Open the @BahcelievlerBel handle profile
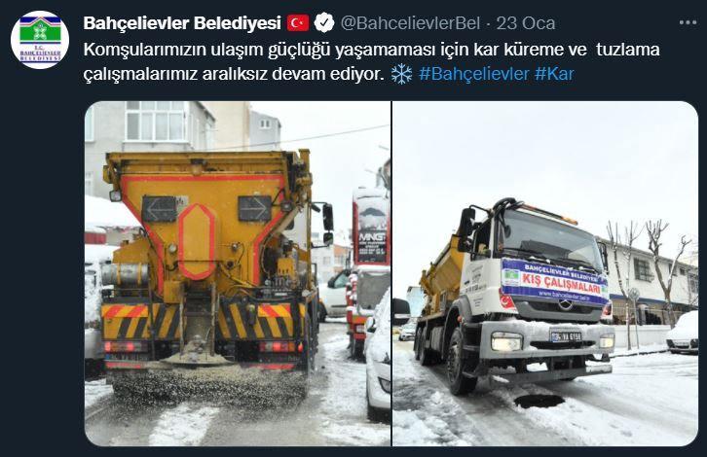707x457 pixels. click(410, 23)
